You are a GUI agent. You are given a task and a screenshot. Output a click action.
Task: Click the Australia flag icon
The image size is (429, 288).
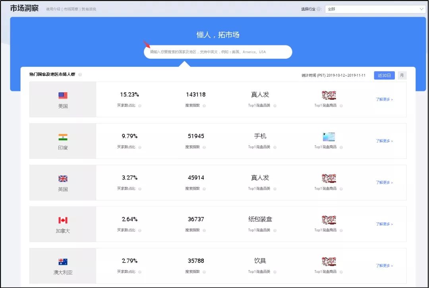pyautogui.click(x=62, y=261)
